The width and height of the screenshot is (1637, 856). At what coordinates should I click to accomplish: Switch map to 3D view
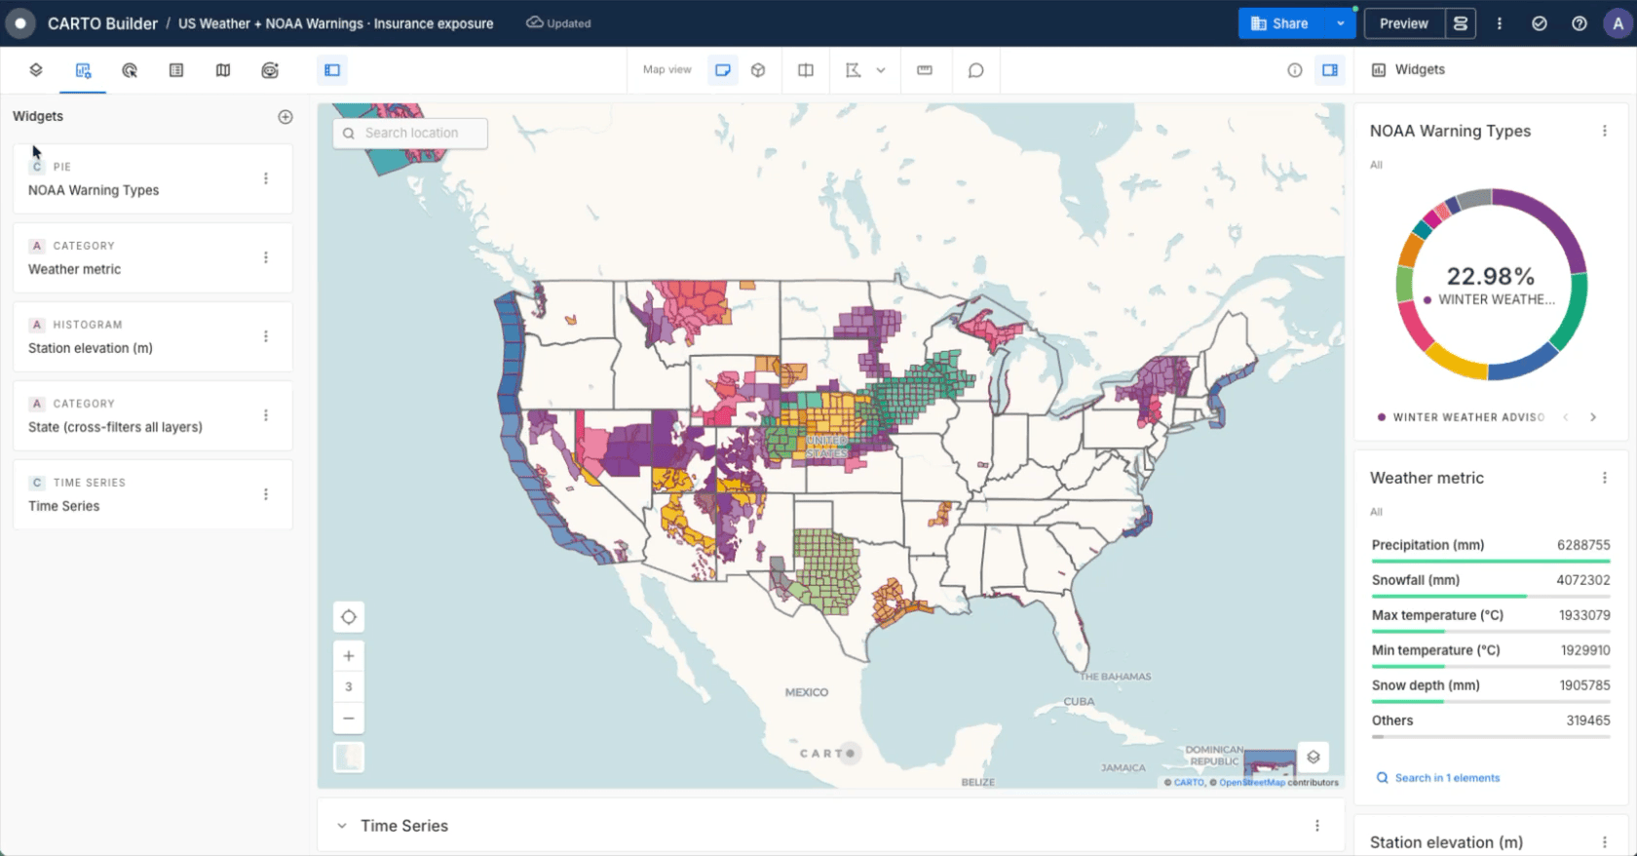[x=758, y=70]
